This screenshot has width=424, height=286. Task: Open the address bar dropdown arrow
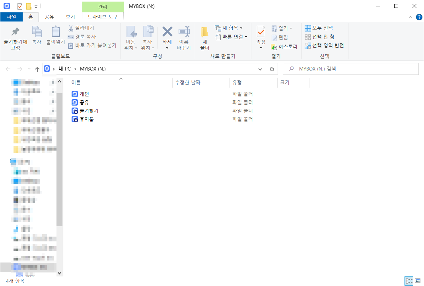(260, 69)
